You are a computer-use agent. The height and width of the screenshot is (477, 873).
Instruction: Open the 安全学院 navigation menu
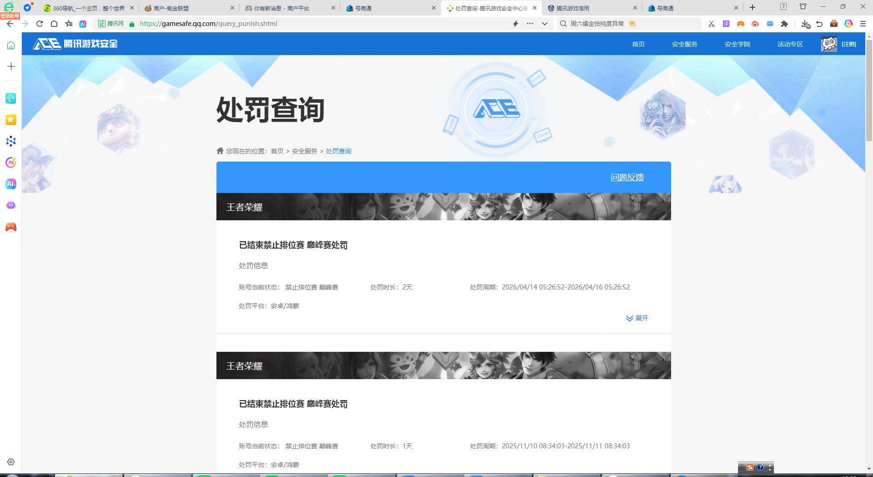click(x=737, y=44)
